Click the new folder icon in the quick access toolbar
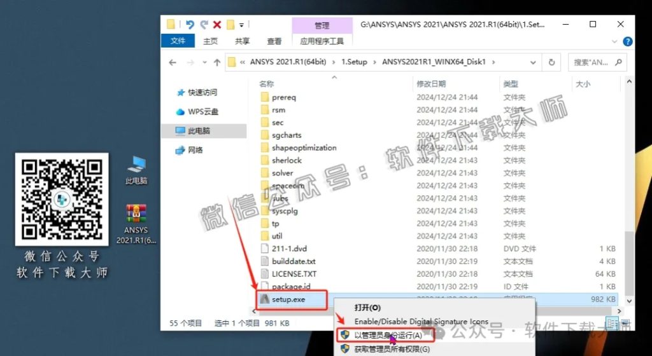 [230, 25]
